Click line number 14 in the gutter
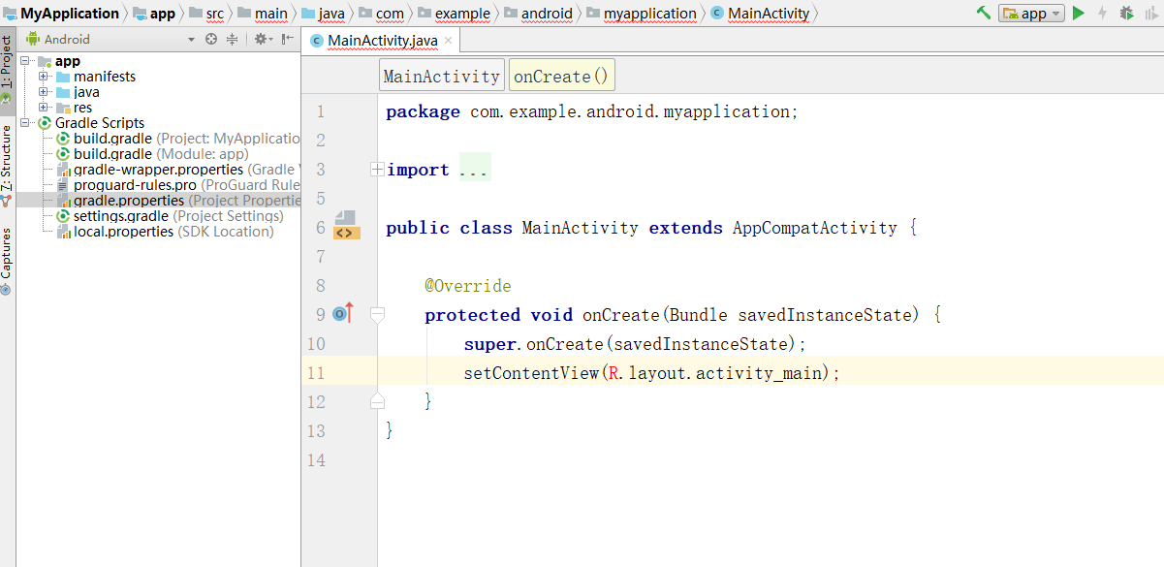 click(x=315, y=459)
